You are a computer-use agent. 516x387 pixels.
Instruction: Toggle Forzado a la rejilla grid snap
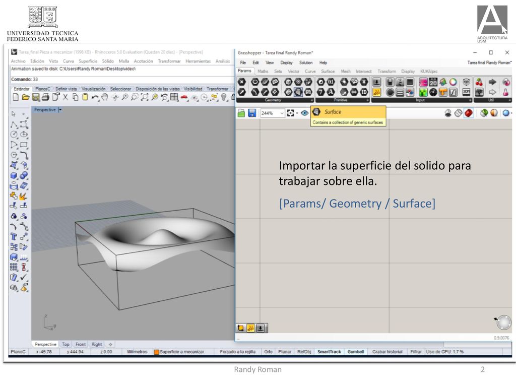click(238, 352)
